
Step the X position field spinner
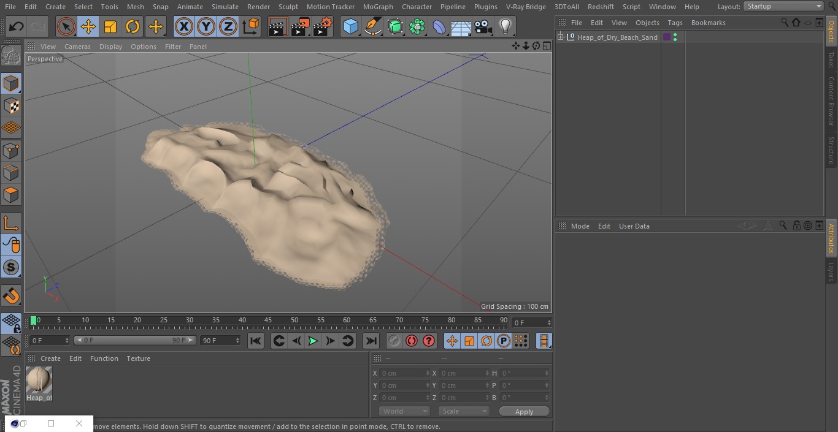(428, 373)
